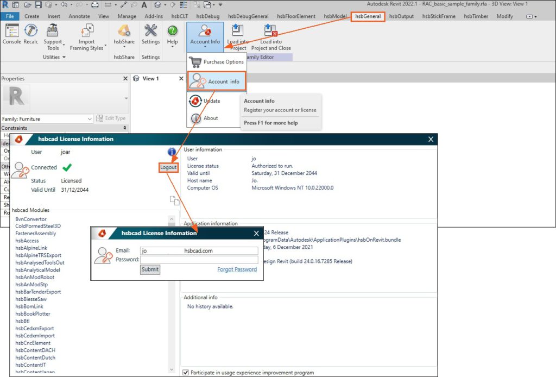Viewport: 556px width, 377px height.
Task: Open the Family: Furniture dropdown
Action: [47, 119]
